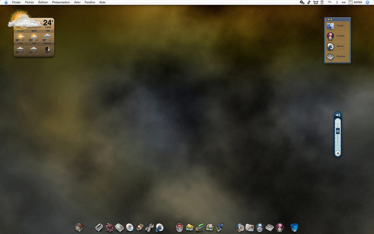Open the Trash in the Dock
374x234 pixels.
pos(294,226)
